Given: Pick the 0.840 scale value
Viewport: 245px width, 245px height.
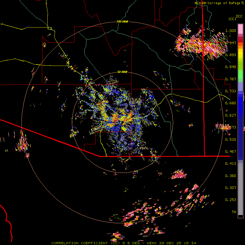Looking at the screenshot, I should point(231,67).
